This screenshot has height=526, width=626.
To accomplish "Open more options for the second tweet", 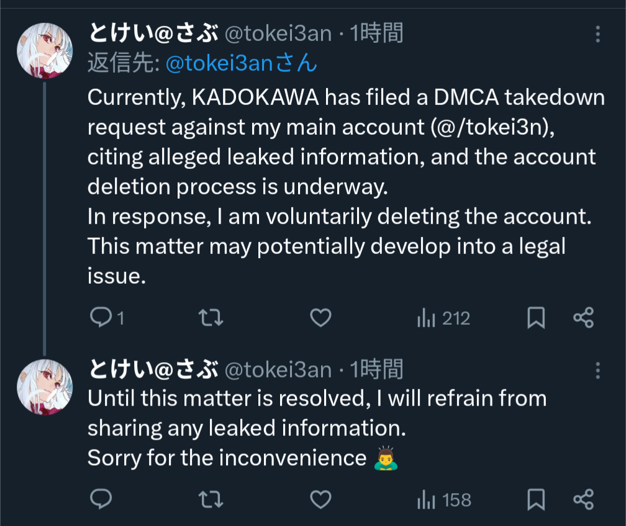I will (597, 371).
